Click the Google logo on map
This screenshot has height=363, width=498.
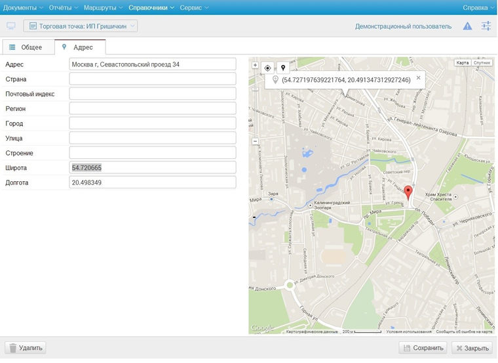point(262,328)
